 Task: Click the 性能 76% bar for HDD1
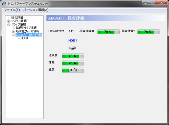[x=73, y=63]
